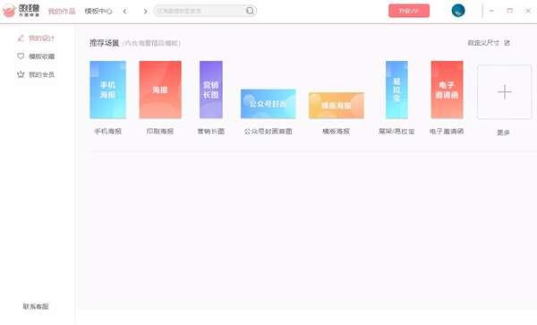Click the edit icon next to 自定义尺寸
Screen dimensions: 537x325
coord(507,43)
